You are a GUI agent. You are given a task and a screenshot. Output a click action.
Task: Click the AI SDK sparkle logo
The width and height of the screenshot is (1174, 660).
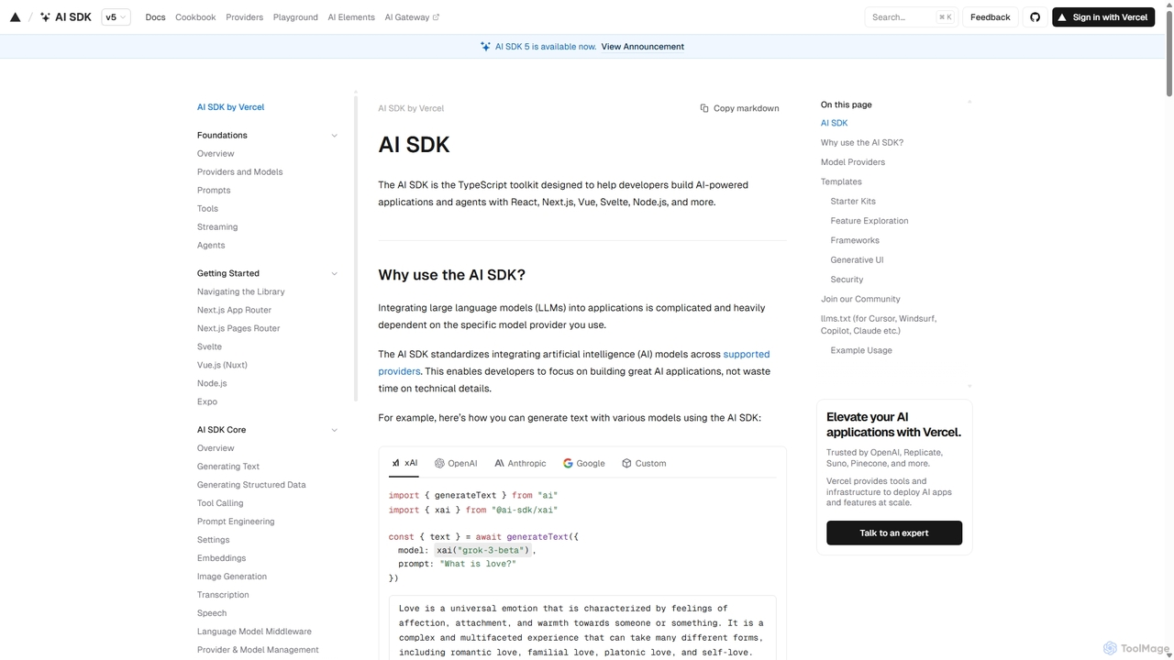45,17
